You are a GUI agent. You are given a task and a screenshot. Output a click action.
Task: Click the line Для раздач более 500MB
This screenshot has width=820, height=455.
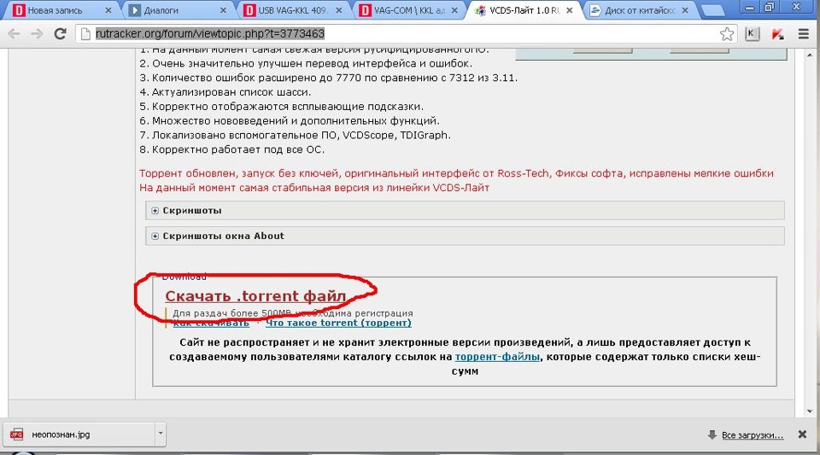click(x=293, y=313)
